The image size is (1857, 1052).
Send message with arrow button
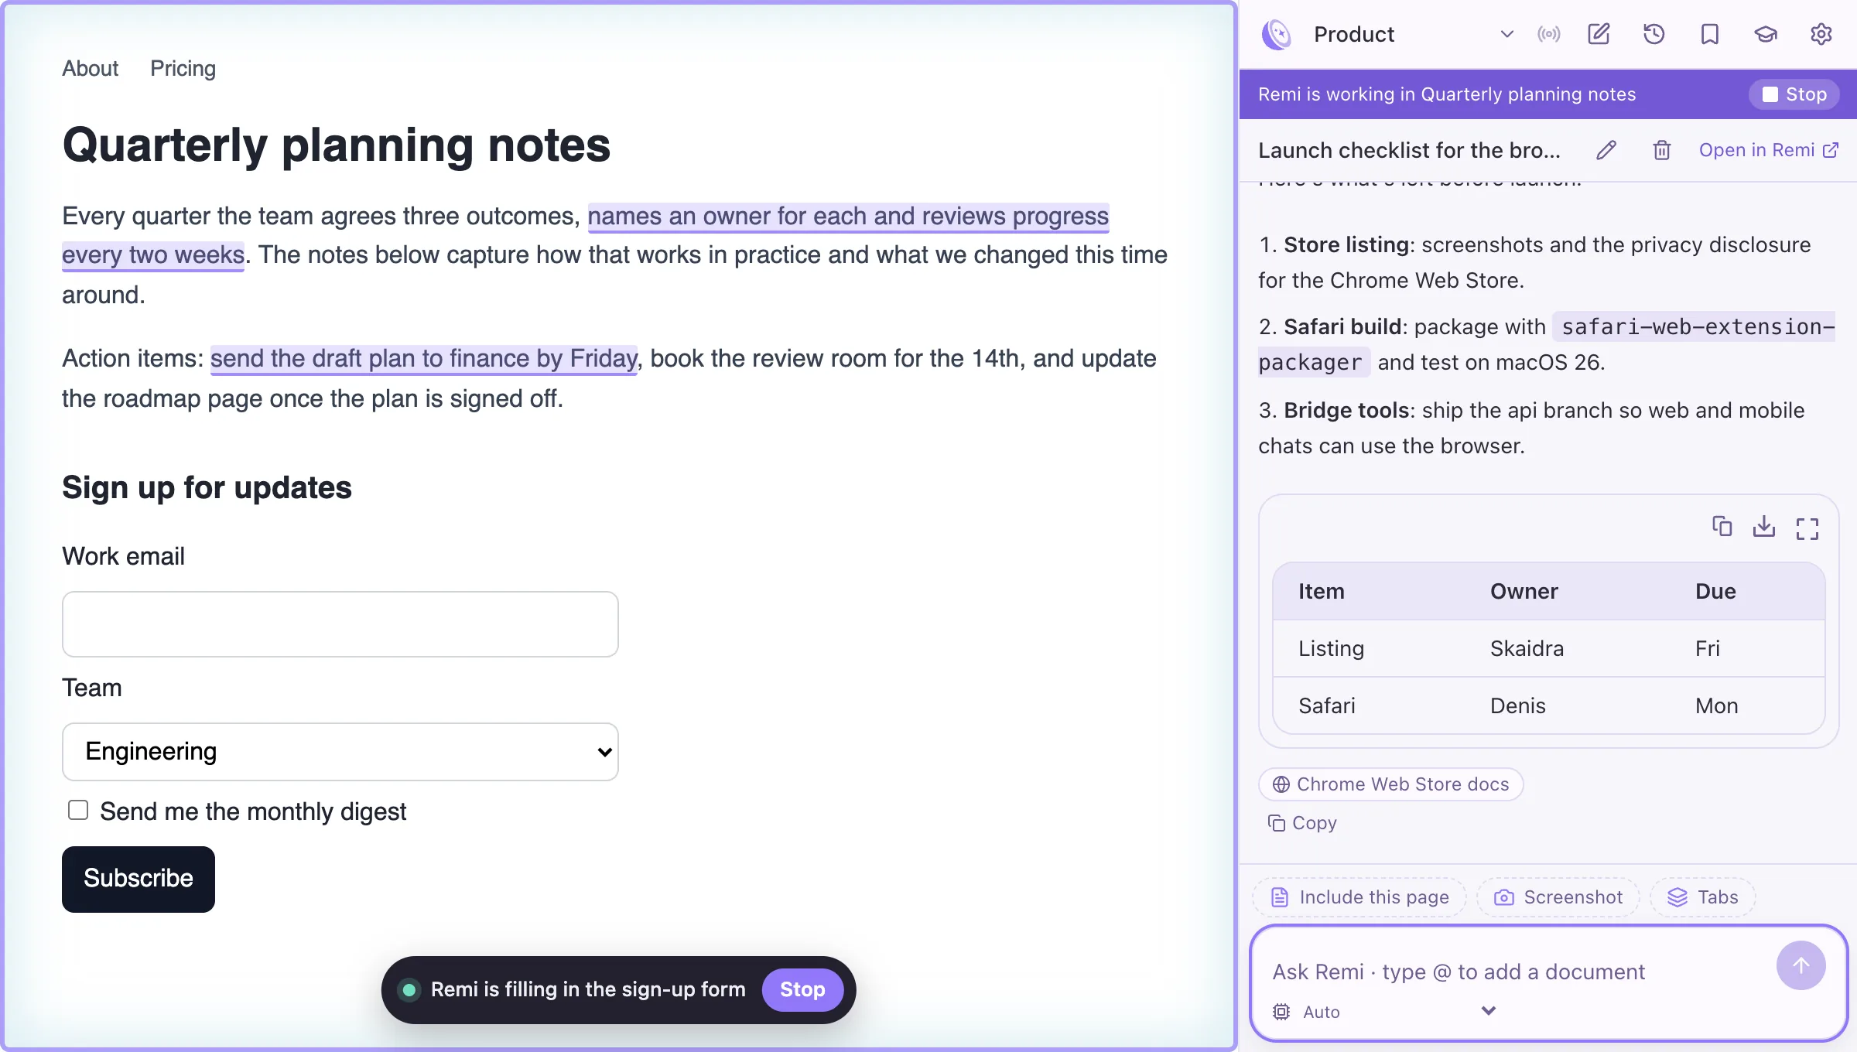tap(1801, 965)
